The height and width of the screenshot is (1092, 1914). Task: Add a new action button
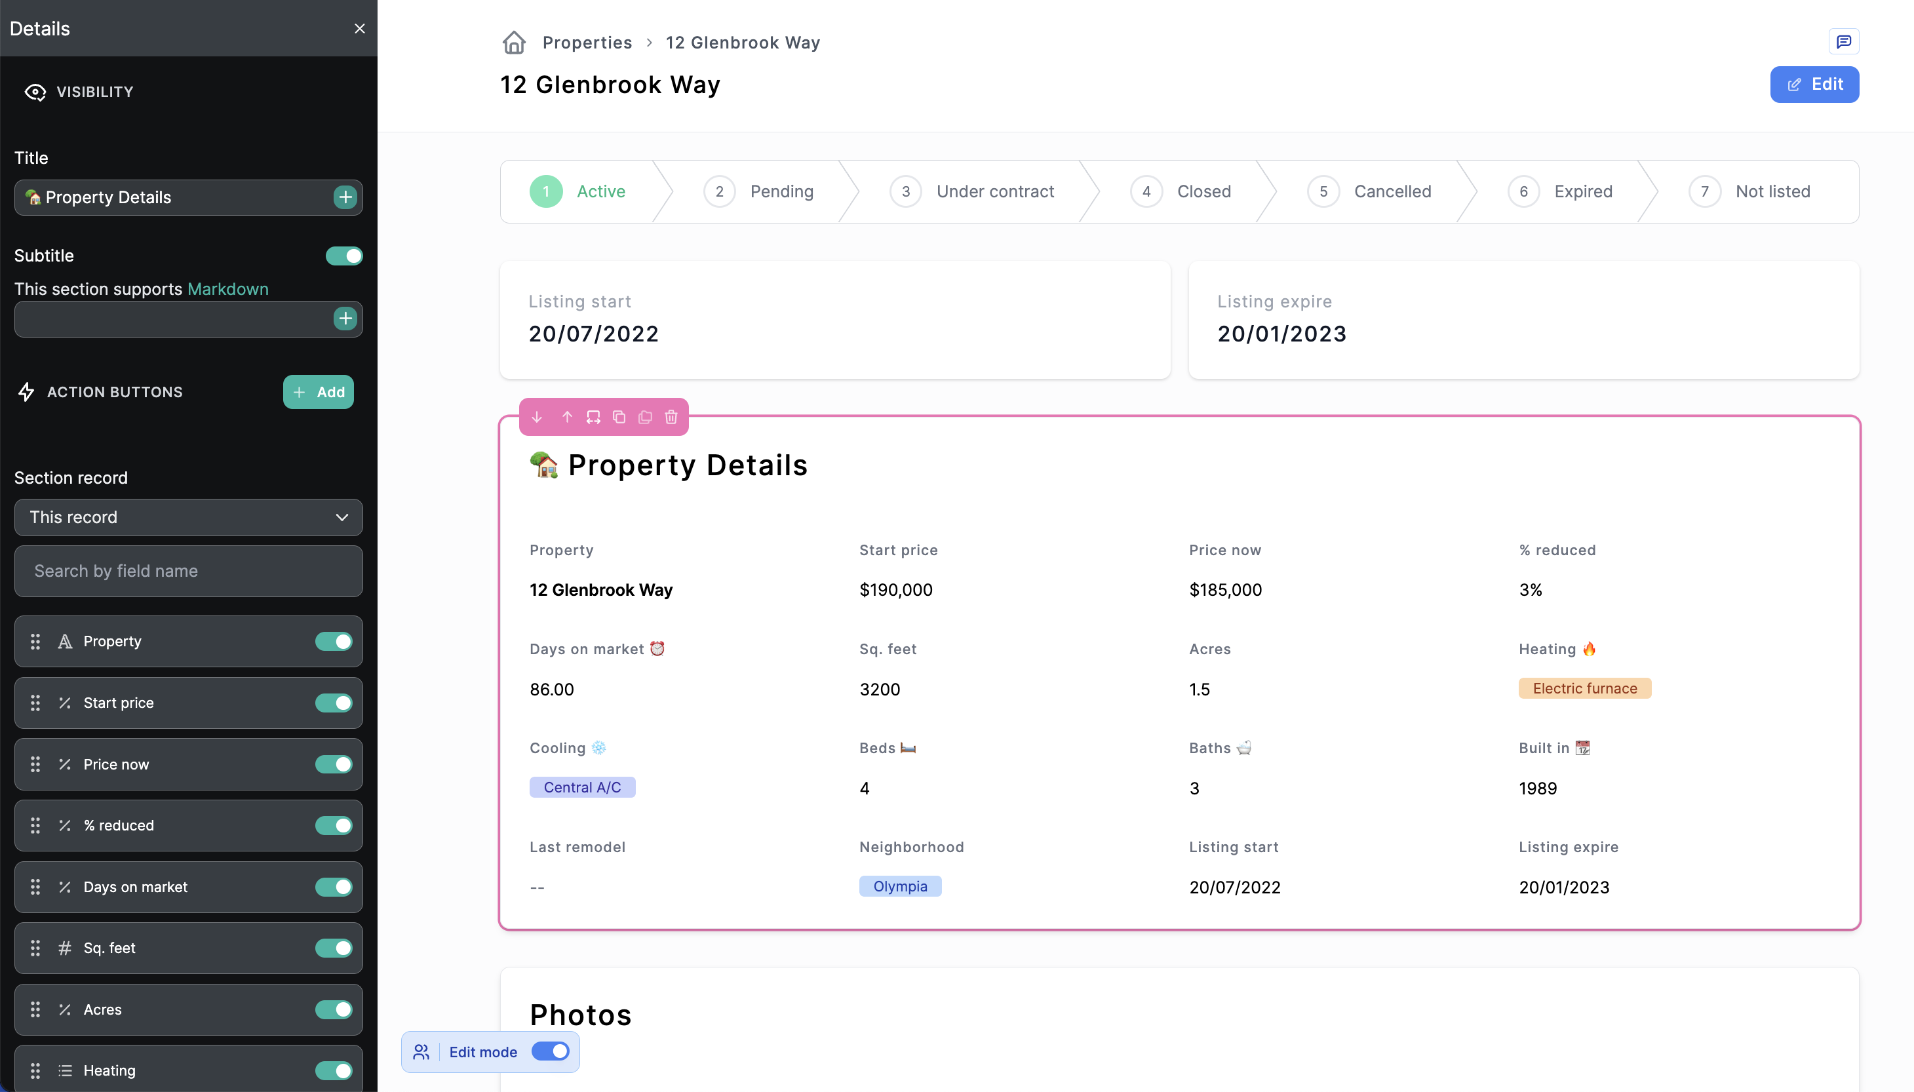pos(318,392)
